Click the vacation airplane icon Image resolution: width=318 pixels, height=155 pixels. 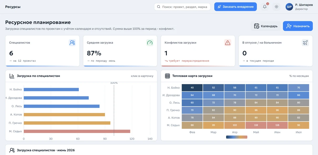click(305, 43)
